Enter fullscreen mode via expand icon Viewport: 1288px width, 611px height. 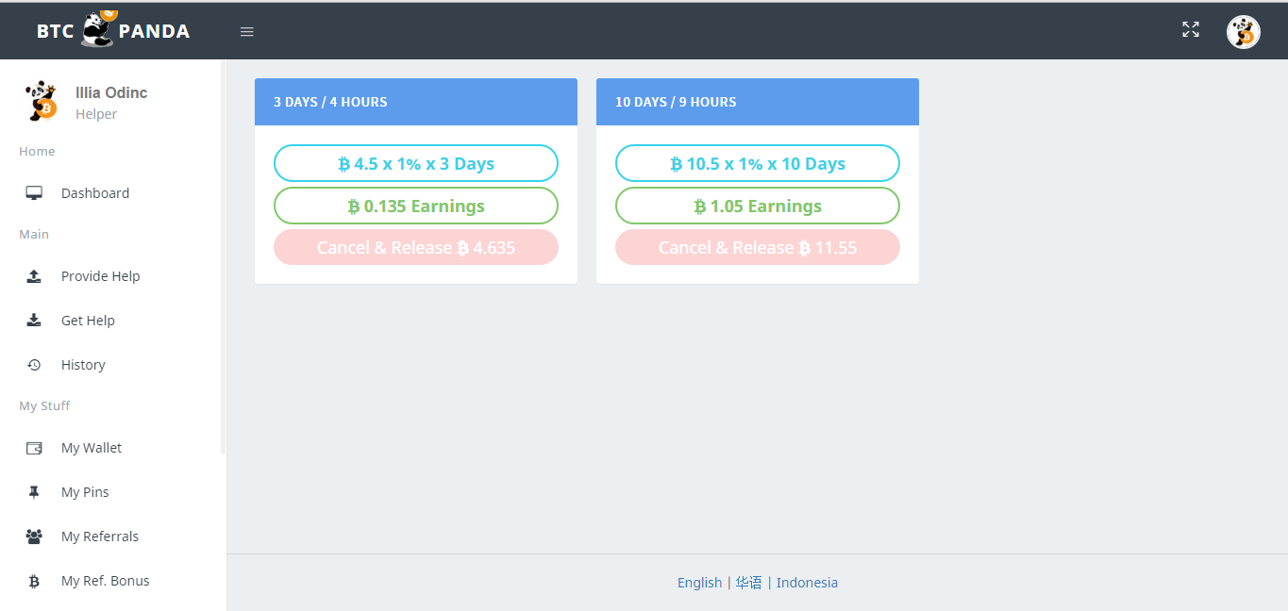pyautogui.click(x=1191, y=29)
